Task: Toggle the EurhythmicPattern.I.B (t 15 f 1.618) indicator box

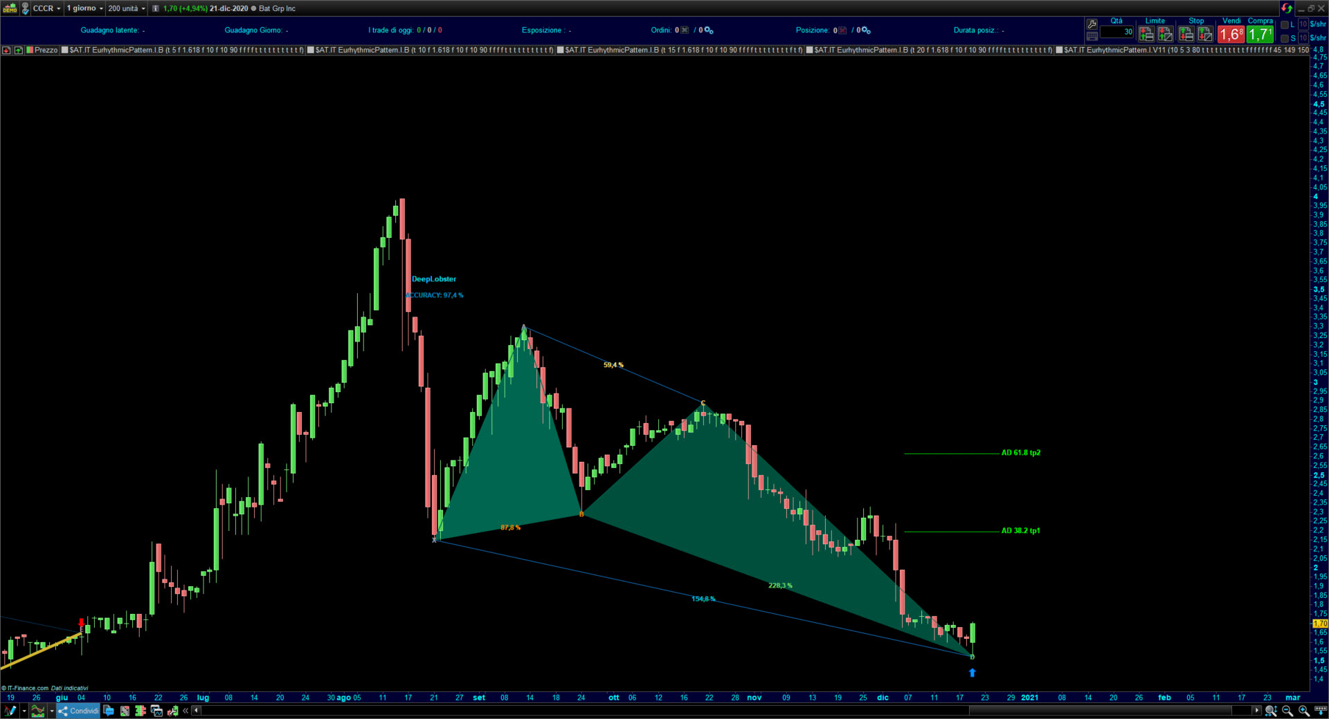Action: coord(561,50)
